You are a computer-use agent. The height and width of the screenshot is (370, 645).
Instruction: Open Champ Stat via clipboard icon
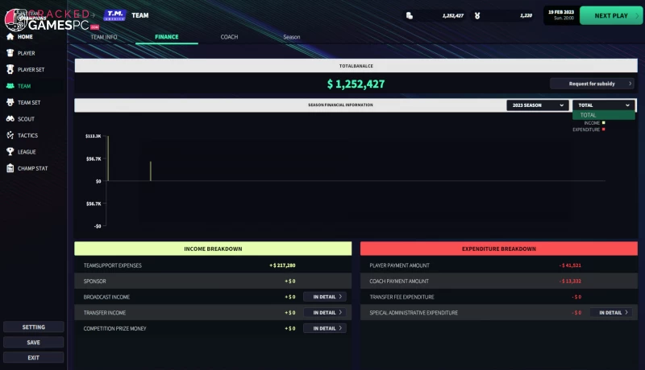[10, 168]
